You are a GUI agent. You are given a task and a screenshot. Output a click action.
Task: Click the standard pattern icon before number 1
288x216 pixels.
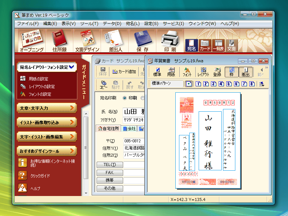189,84
